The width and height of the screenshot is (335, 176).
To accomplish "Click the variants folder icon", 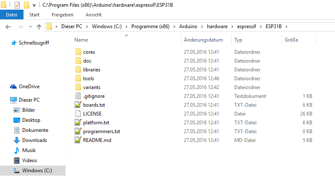I will (x=78, y=87).
